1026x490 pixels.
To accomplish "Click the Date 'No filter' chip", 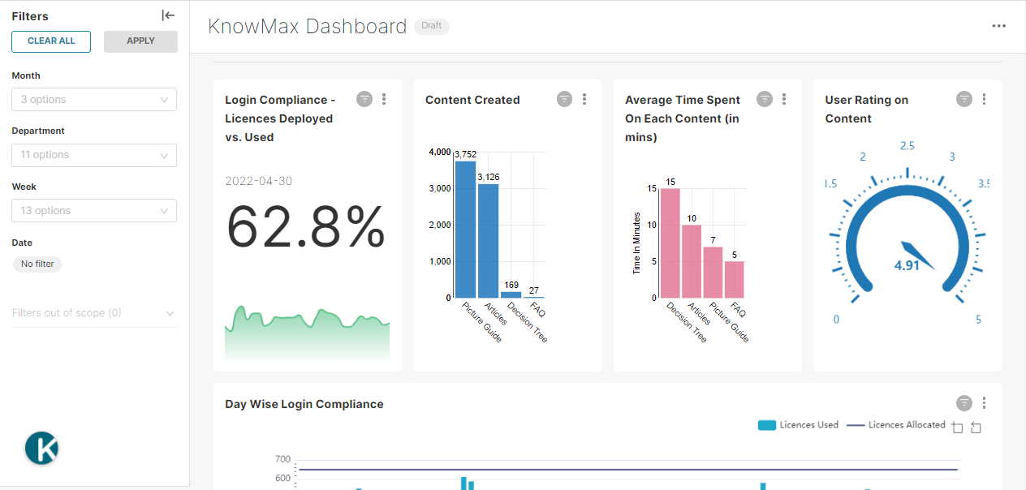I will click(x=38, y=264).
